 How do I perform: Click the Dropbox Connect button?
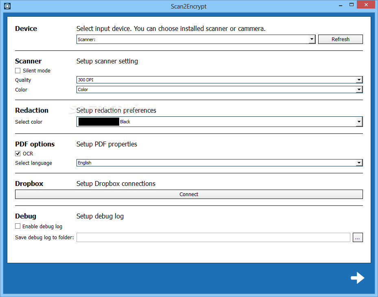189,194
